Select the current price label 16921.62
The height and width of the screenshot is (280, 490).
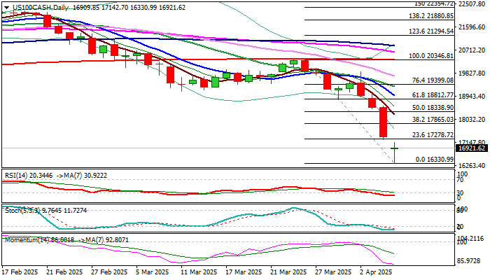[x=472, y=148]
